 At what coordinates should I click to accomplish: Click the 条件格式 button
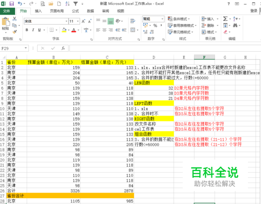tap(179, 19)
